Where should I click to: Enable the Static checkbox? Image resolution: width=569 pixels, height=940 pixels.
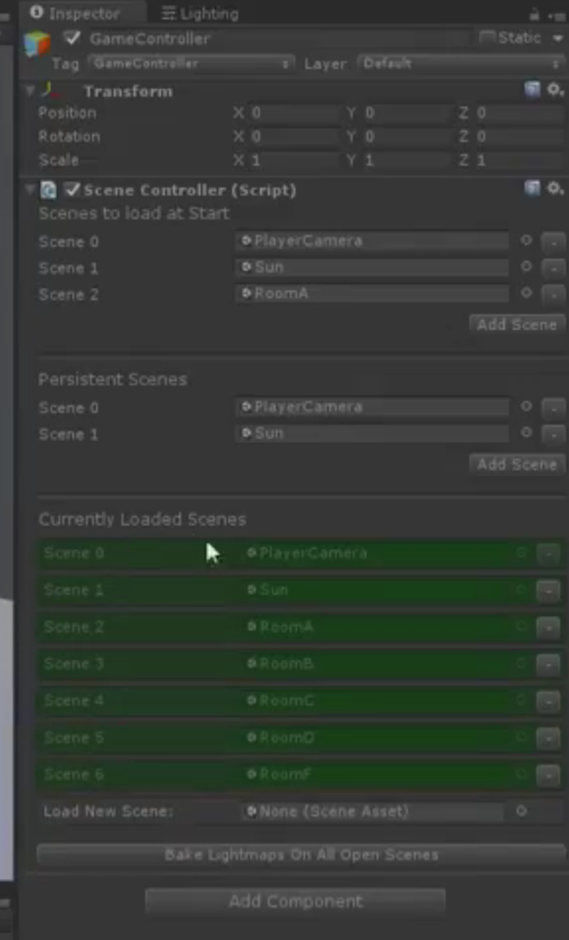486,38
